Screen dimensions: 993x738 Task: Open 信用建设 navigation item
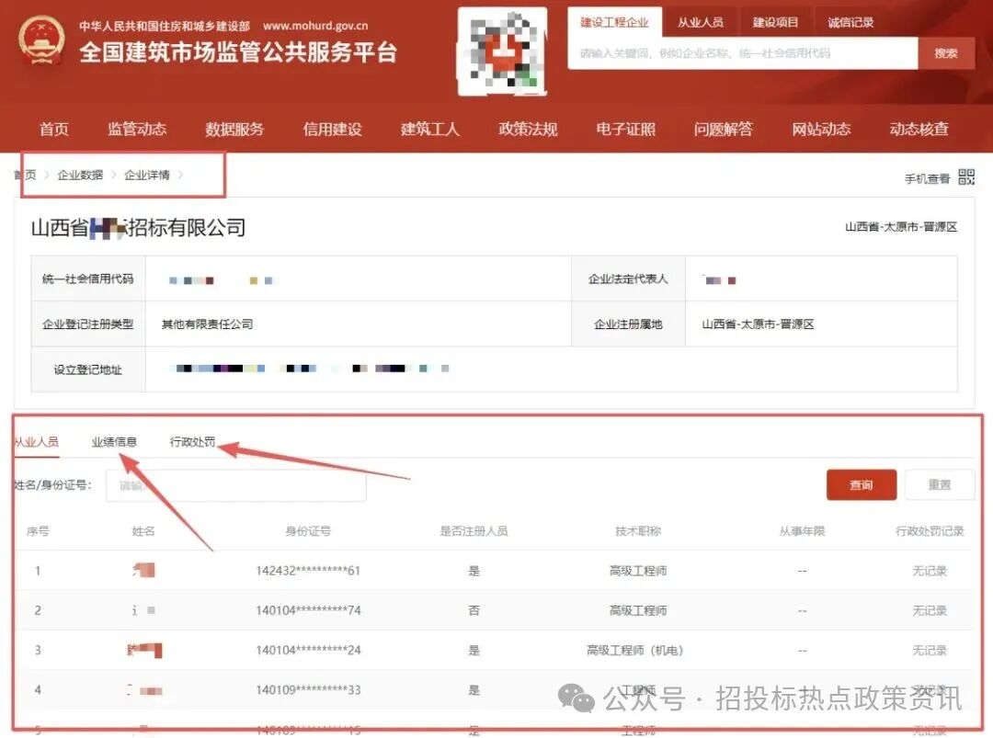(x=333, y=129)
